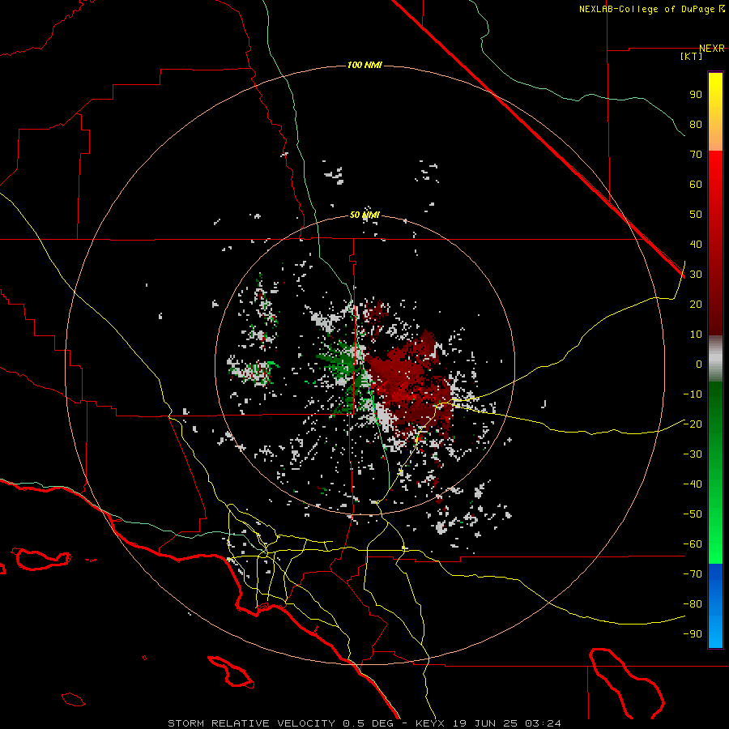Click the 80 value on velocity scale
Viewport: 729px width, 729px height.
(x=696, y=124)
